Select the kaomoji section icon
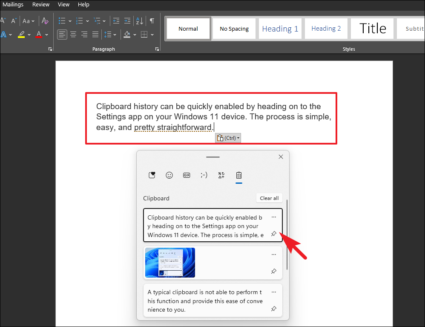Image resolution: width=425 pixels, height=327 pixels. click(204, 175)
